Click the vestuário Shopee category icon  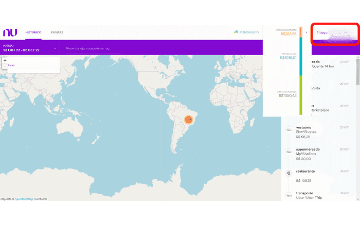[289, 129]
